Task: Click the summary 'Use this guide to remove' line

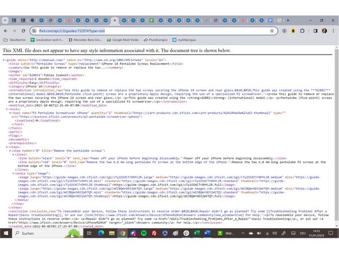Action: point(65,68)
